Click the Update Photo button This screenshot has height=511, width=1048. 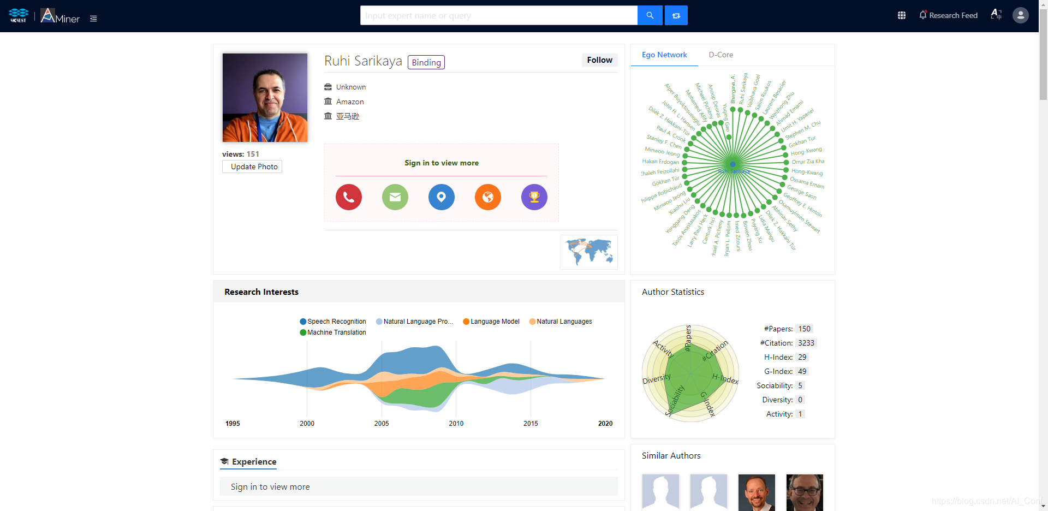point(252,167)
